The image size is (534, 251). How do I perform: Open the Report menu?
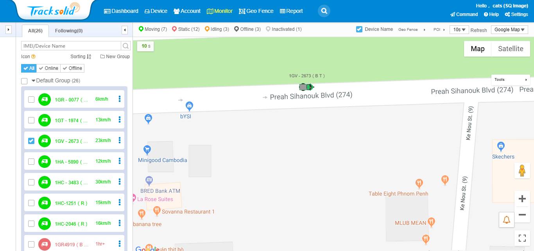pos(291,11)
